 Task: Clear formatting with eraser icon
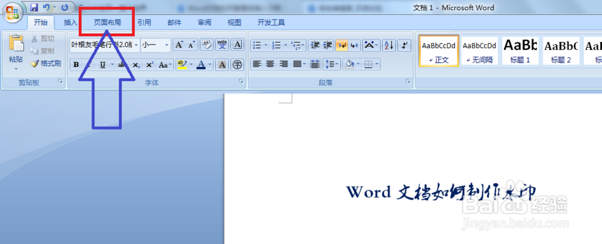click(x=206, y=45)
